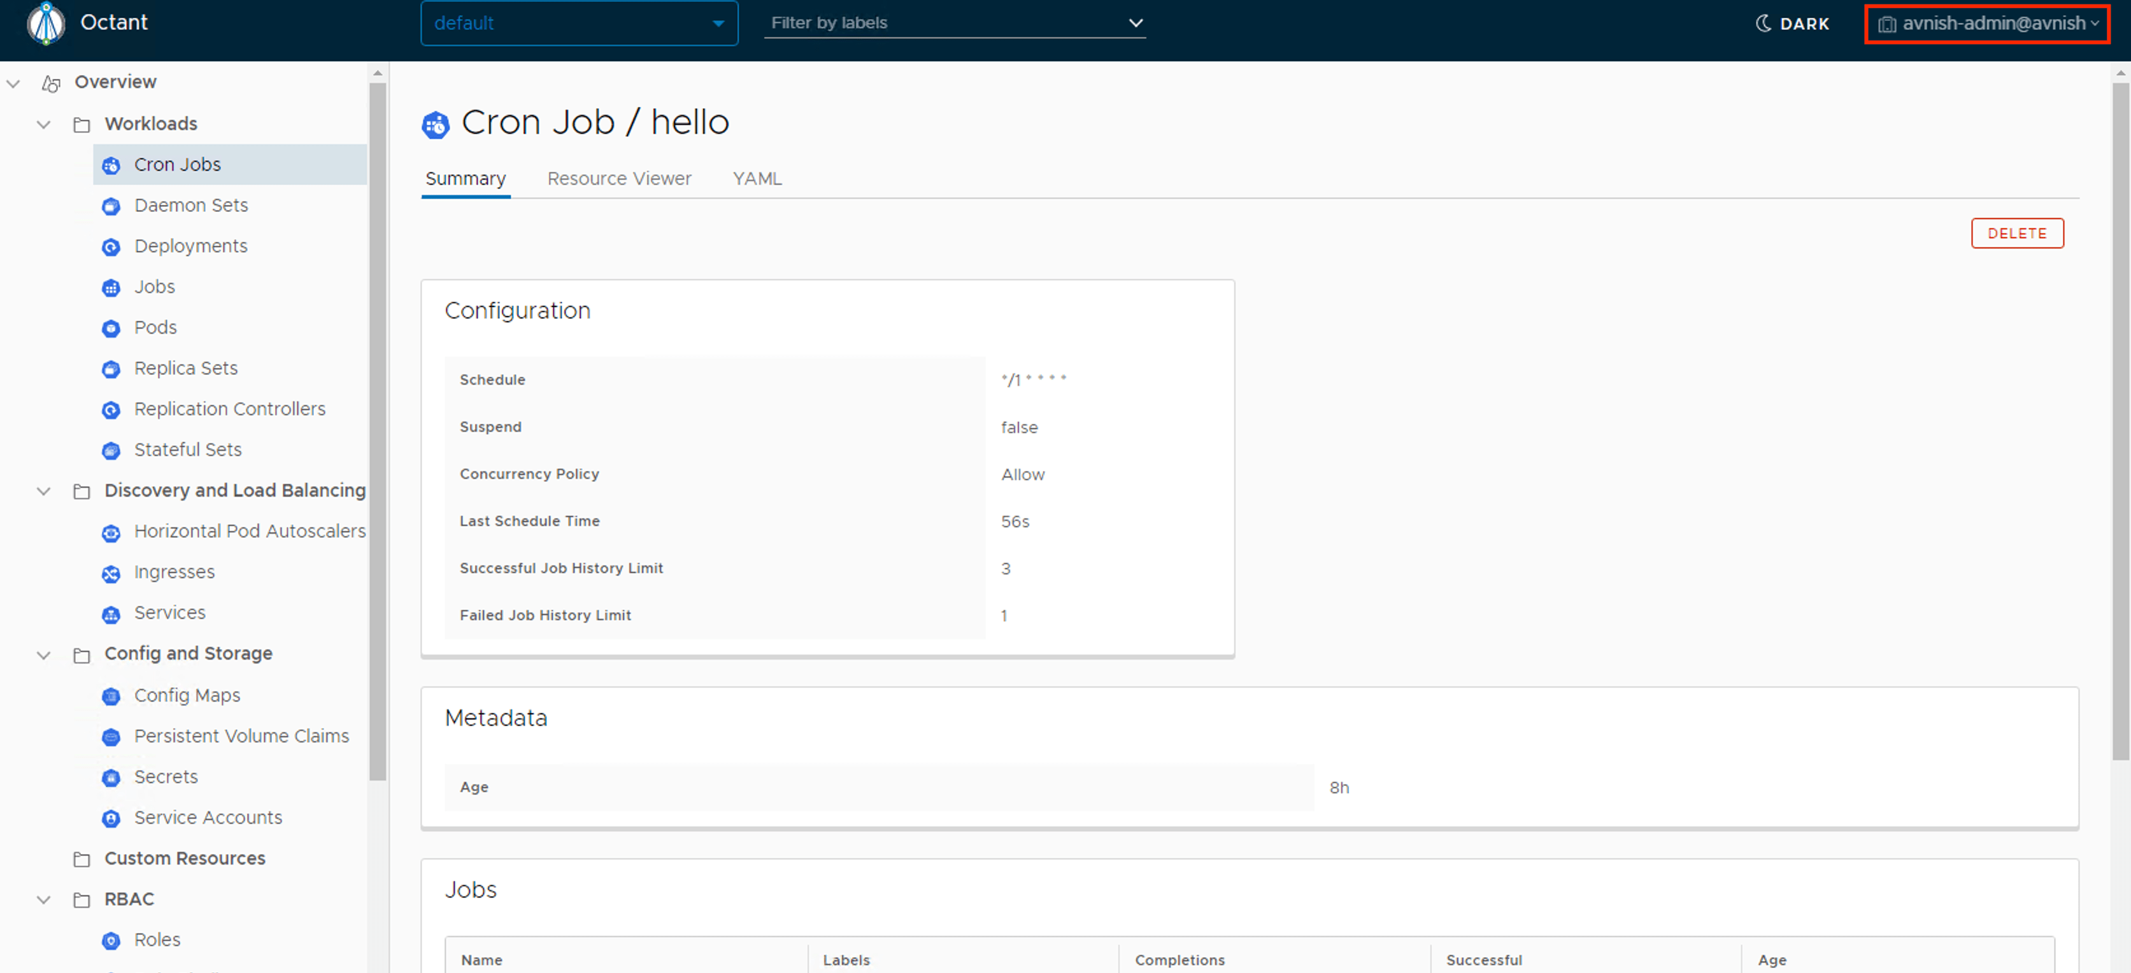Click the Stateful Sets icon
2131x973 pixels.
point(111,451)
